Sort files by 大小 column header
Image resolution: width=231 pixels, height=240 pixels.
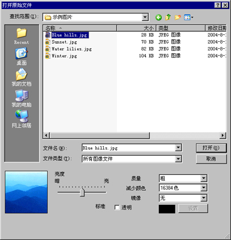(x=136, y=28)
